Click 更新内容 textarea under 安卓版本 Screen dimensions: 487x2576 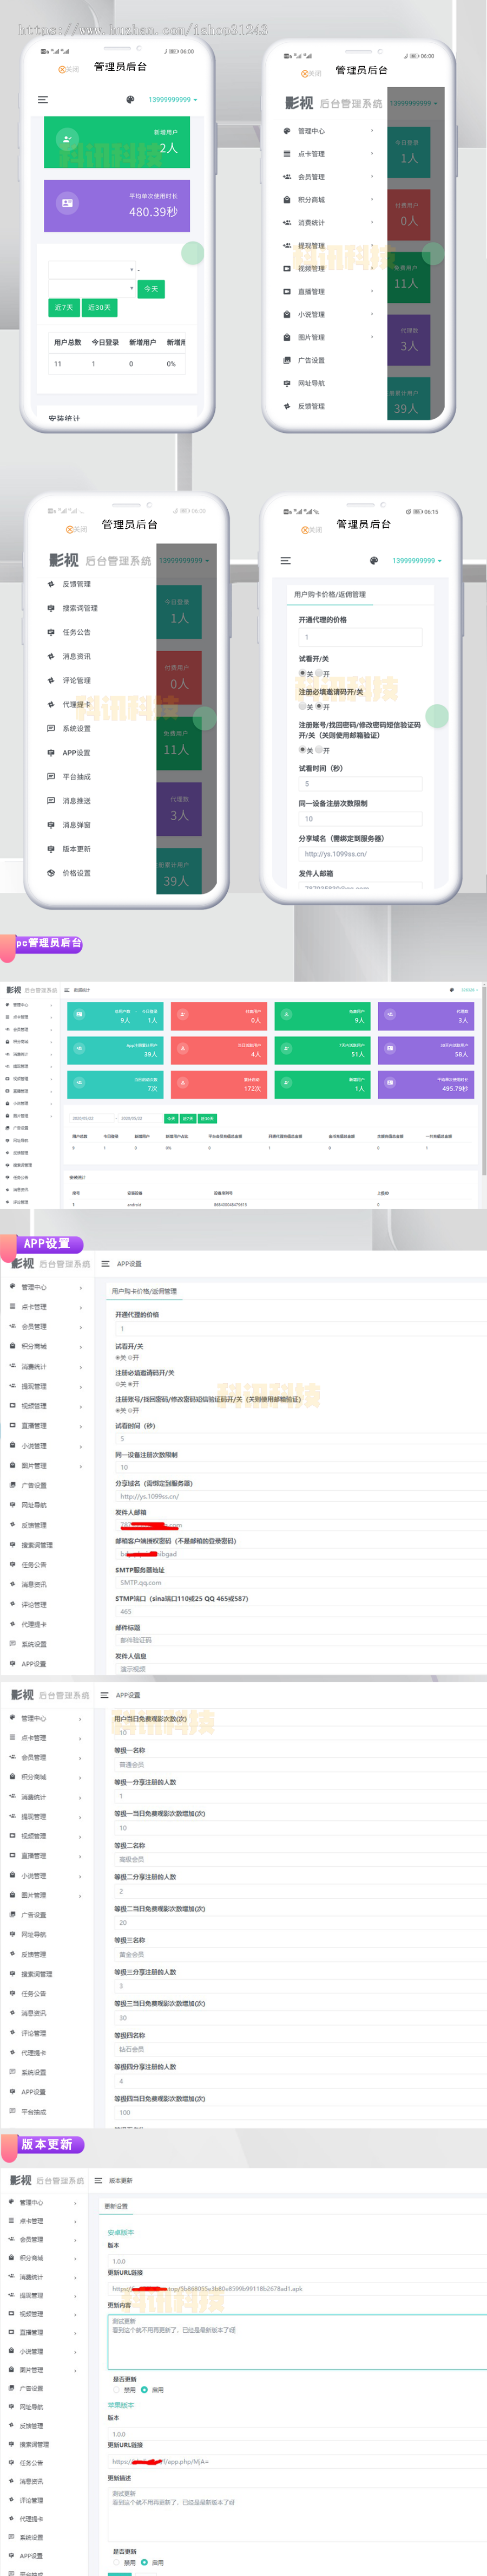pyautogui.click(x=298, y=2342)
